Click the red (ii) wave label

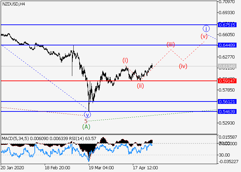pos(140,86)
